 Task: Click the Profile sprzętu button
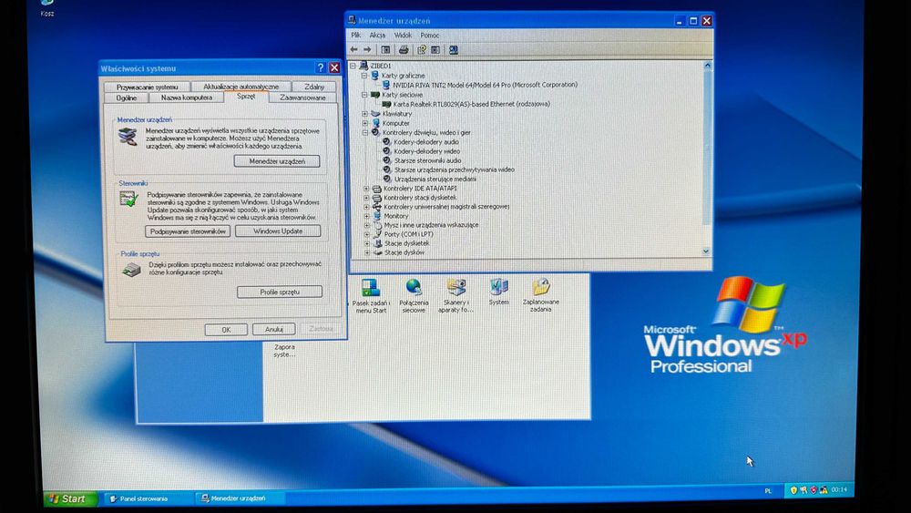pyautogui.click(x=280, y=292)
